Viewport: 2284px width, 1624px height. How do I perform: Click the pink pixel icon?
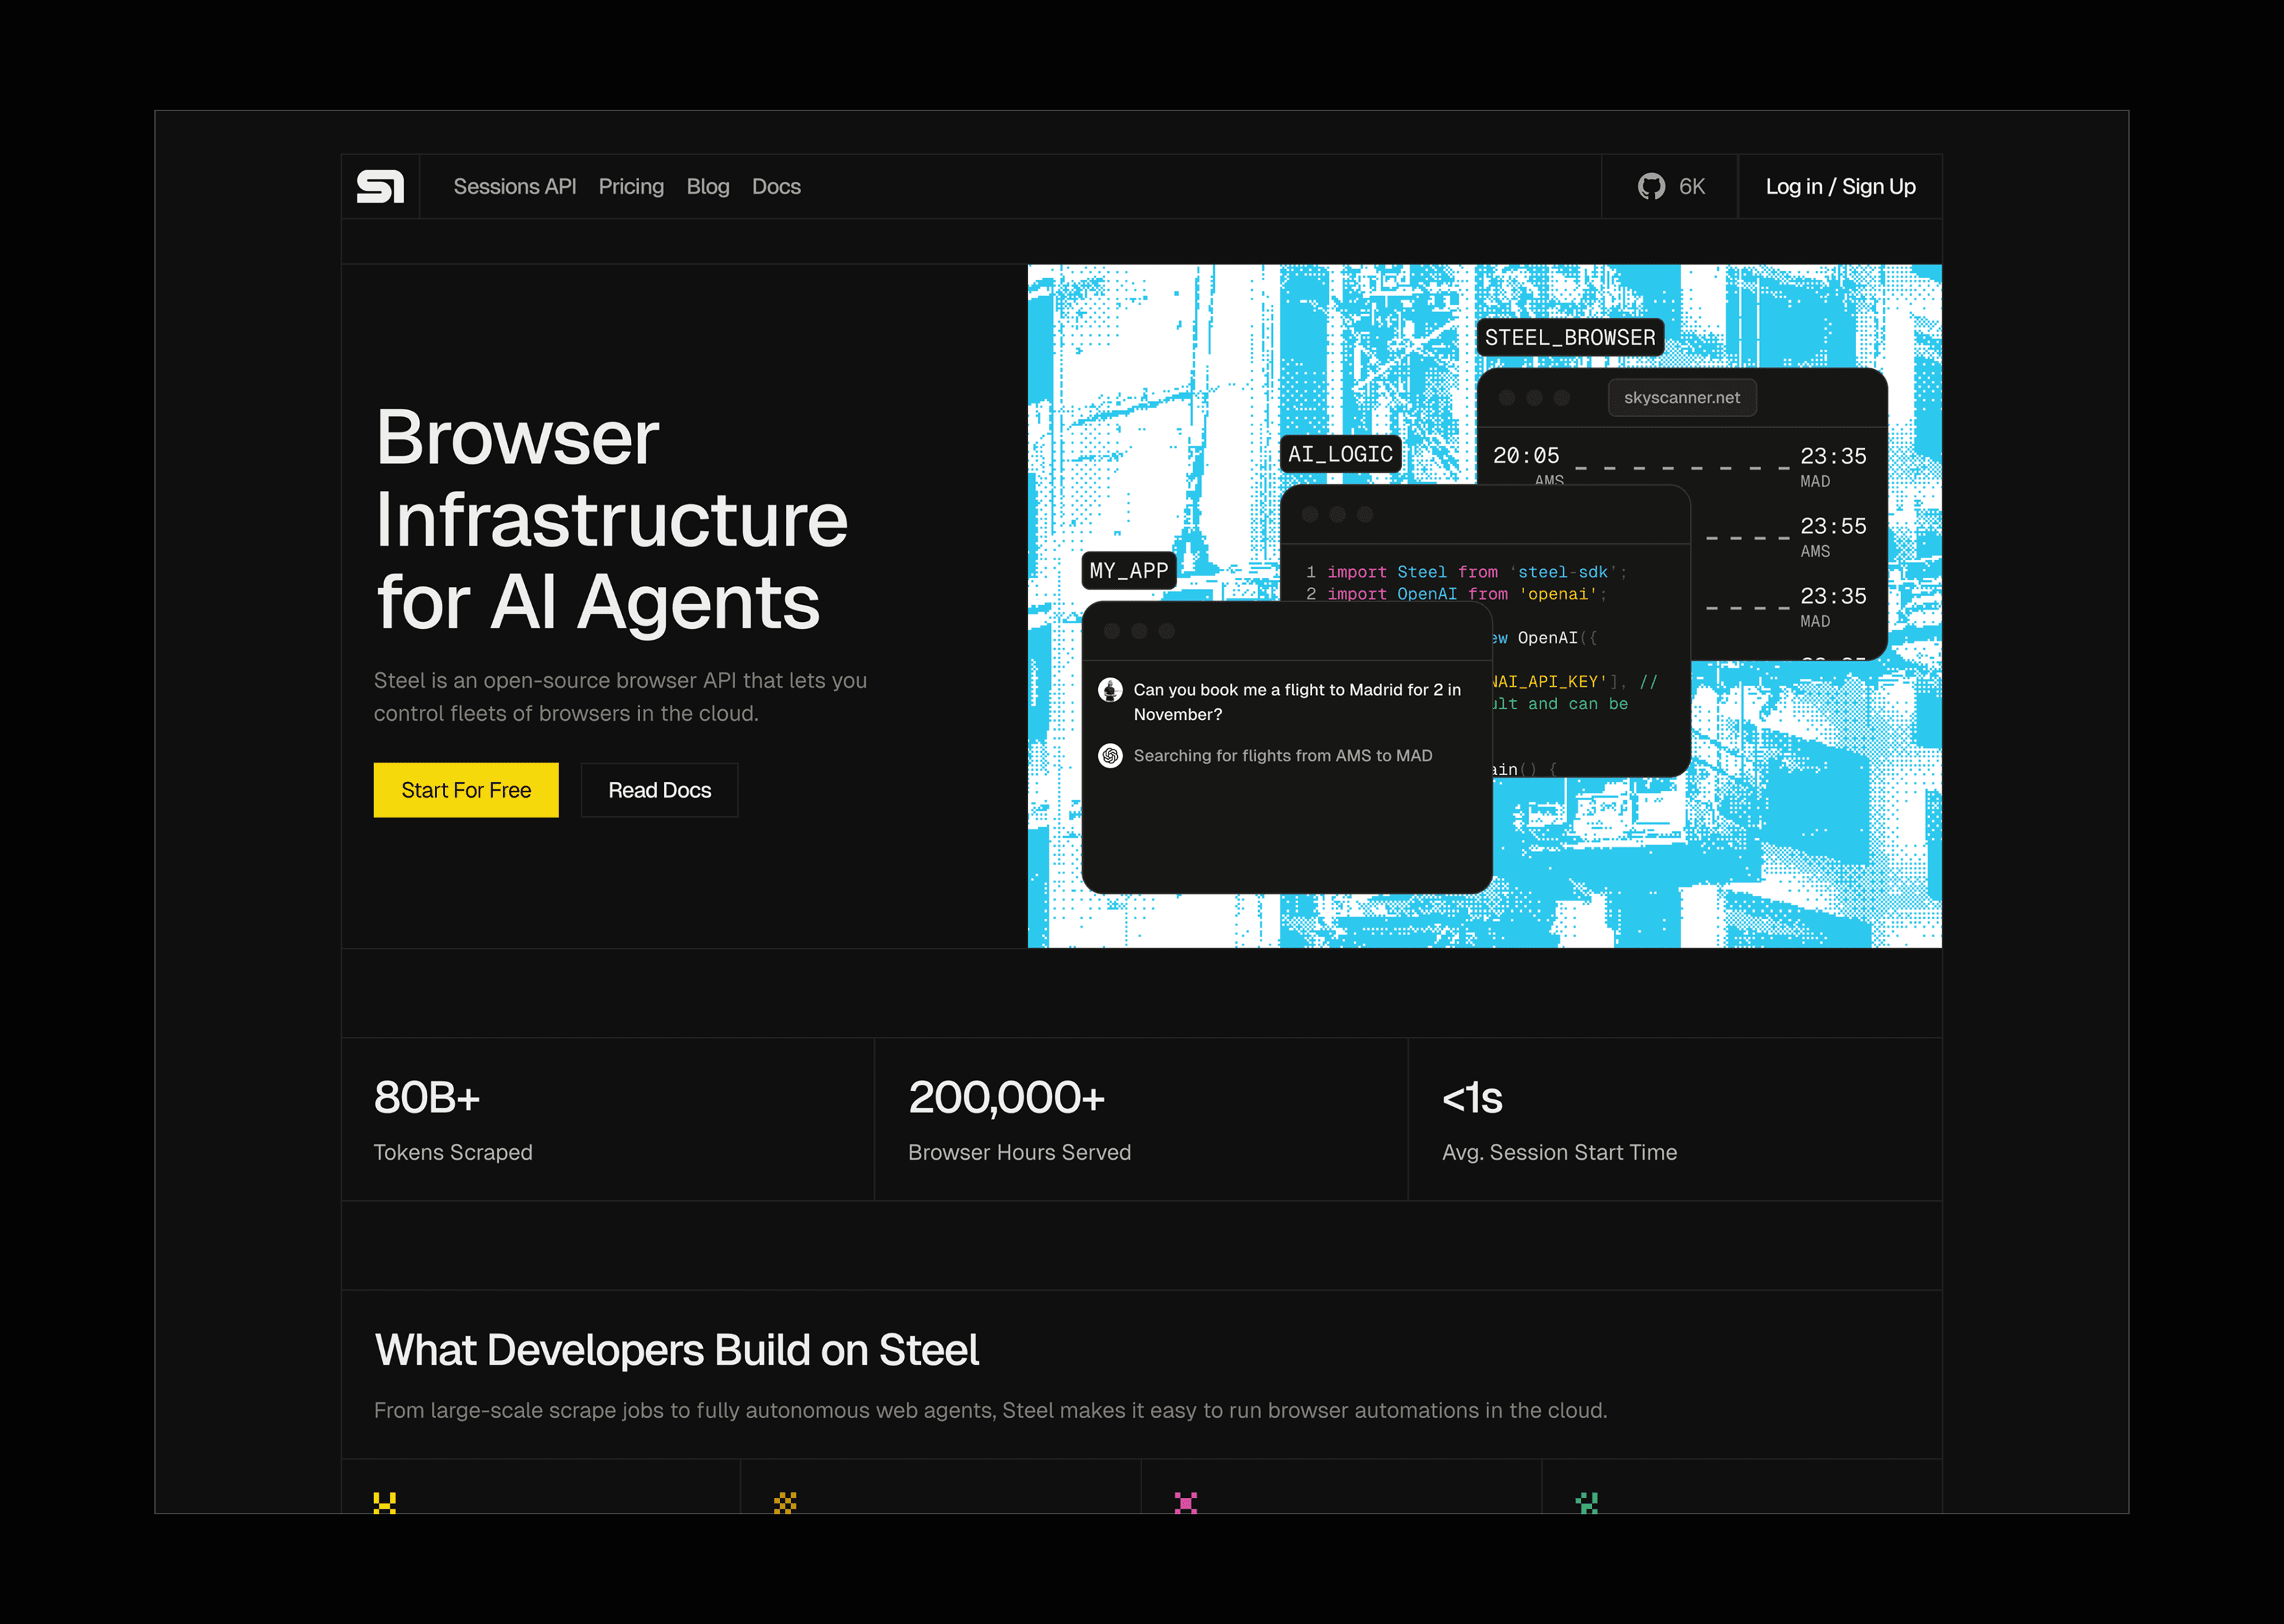(x=1185, y=1502)
